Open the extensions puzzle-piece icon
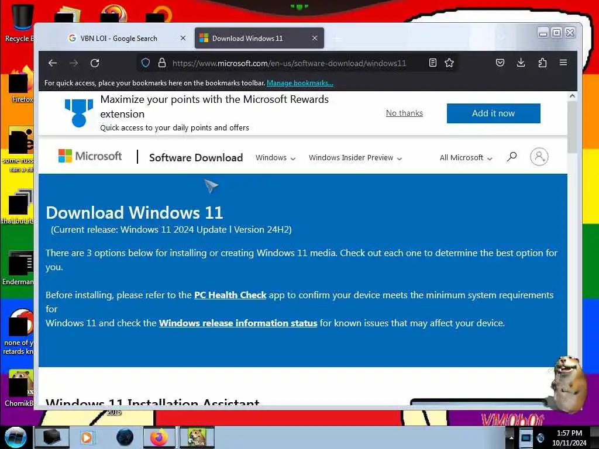 [542, 63]
